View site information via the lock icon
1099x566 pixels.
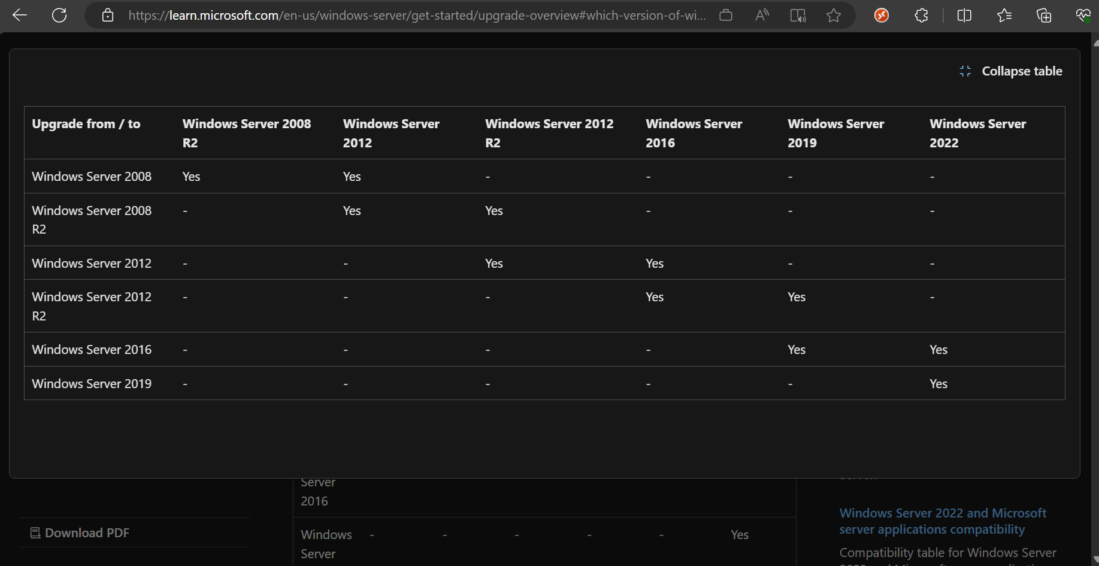coord(108,15)
